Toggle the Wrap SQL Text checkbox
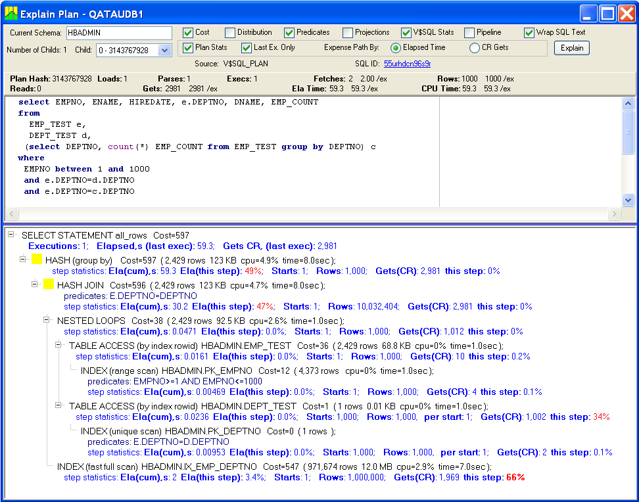Image resolution: width=639 pixels, height=502 pixels. pos(529,33)
